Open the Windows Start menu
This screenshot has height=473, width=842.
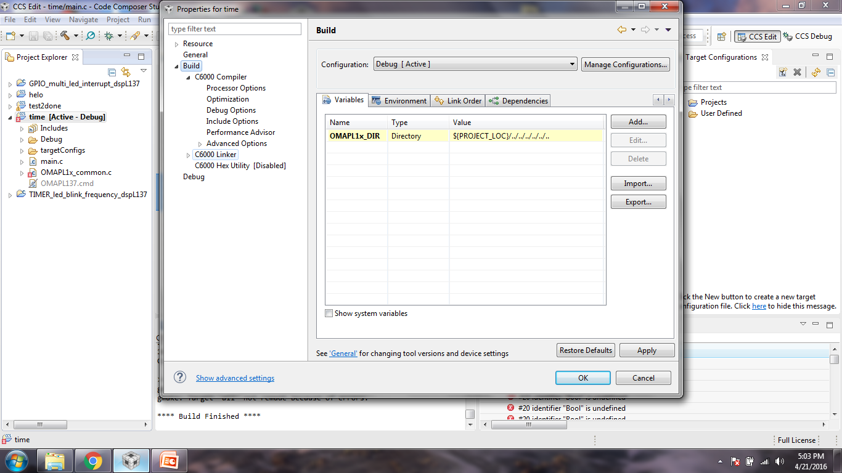(16, 461)
